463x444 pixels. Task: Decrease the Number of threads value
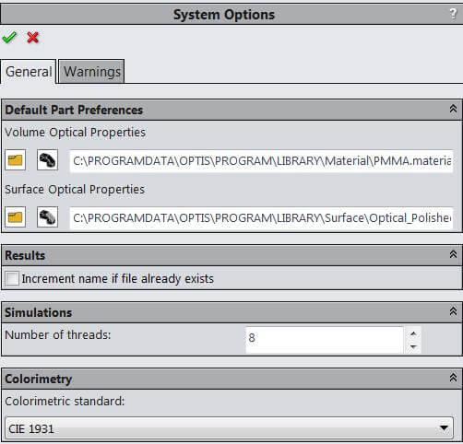point(413,347)
